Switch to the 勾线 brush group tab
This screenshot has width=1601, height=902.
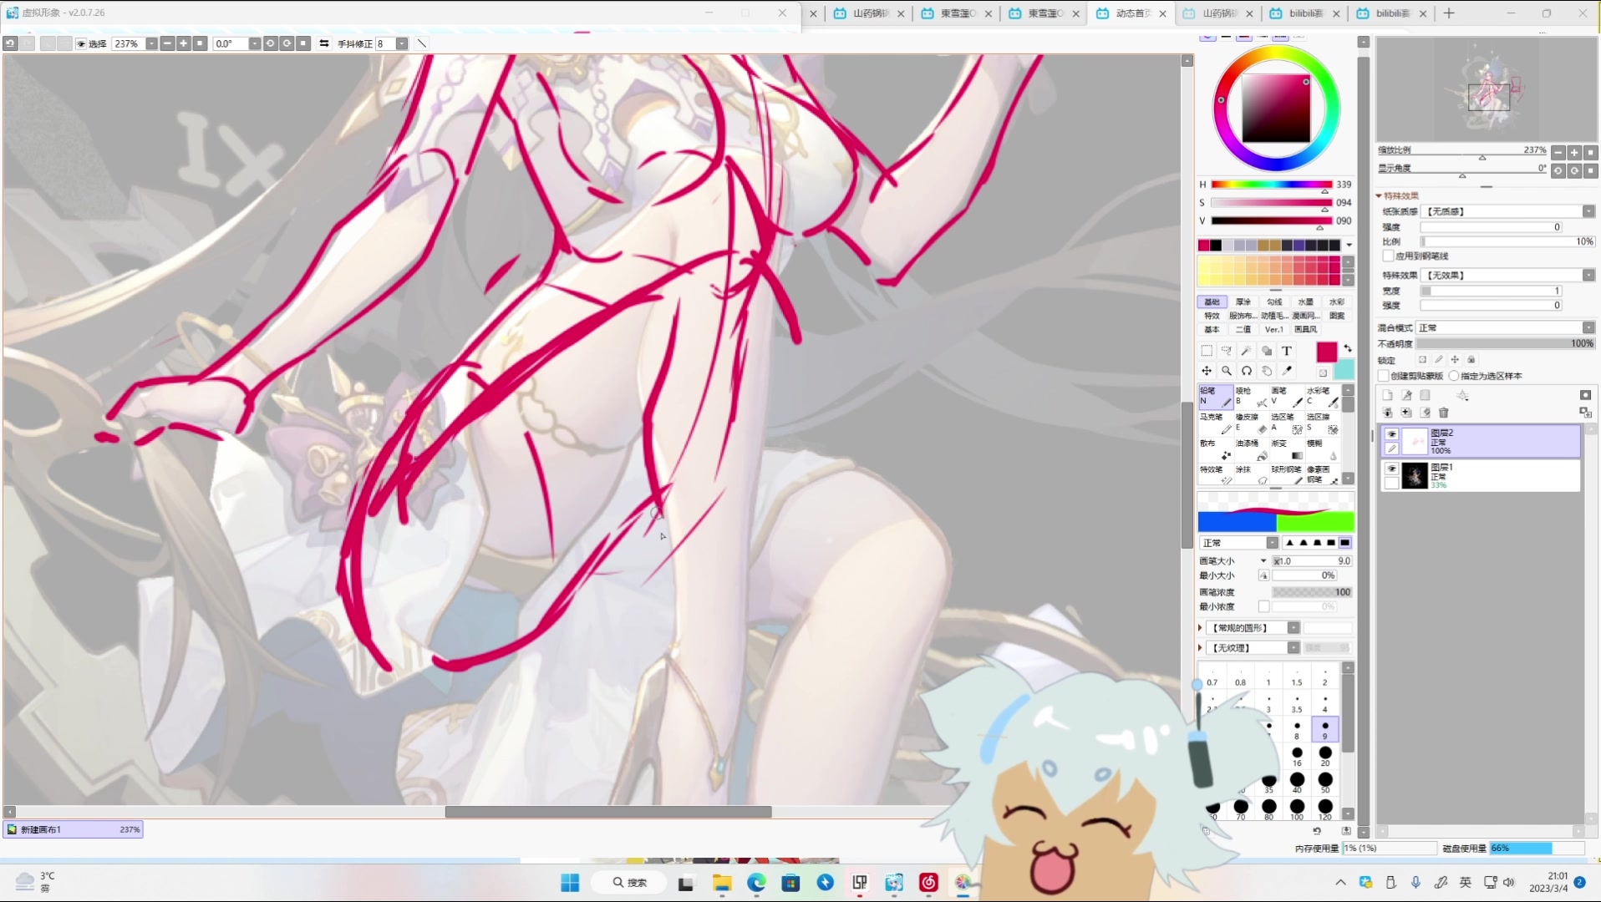pos(1274,302)
